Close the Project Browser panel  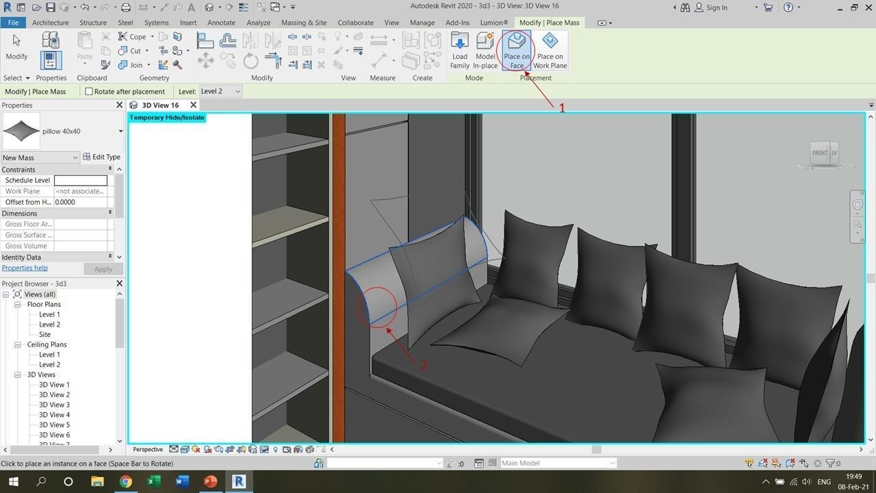pos(119,283)
